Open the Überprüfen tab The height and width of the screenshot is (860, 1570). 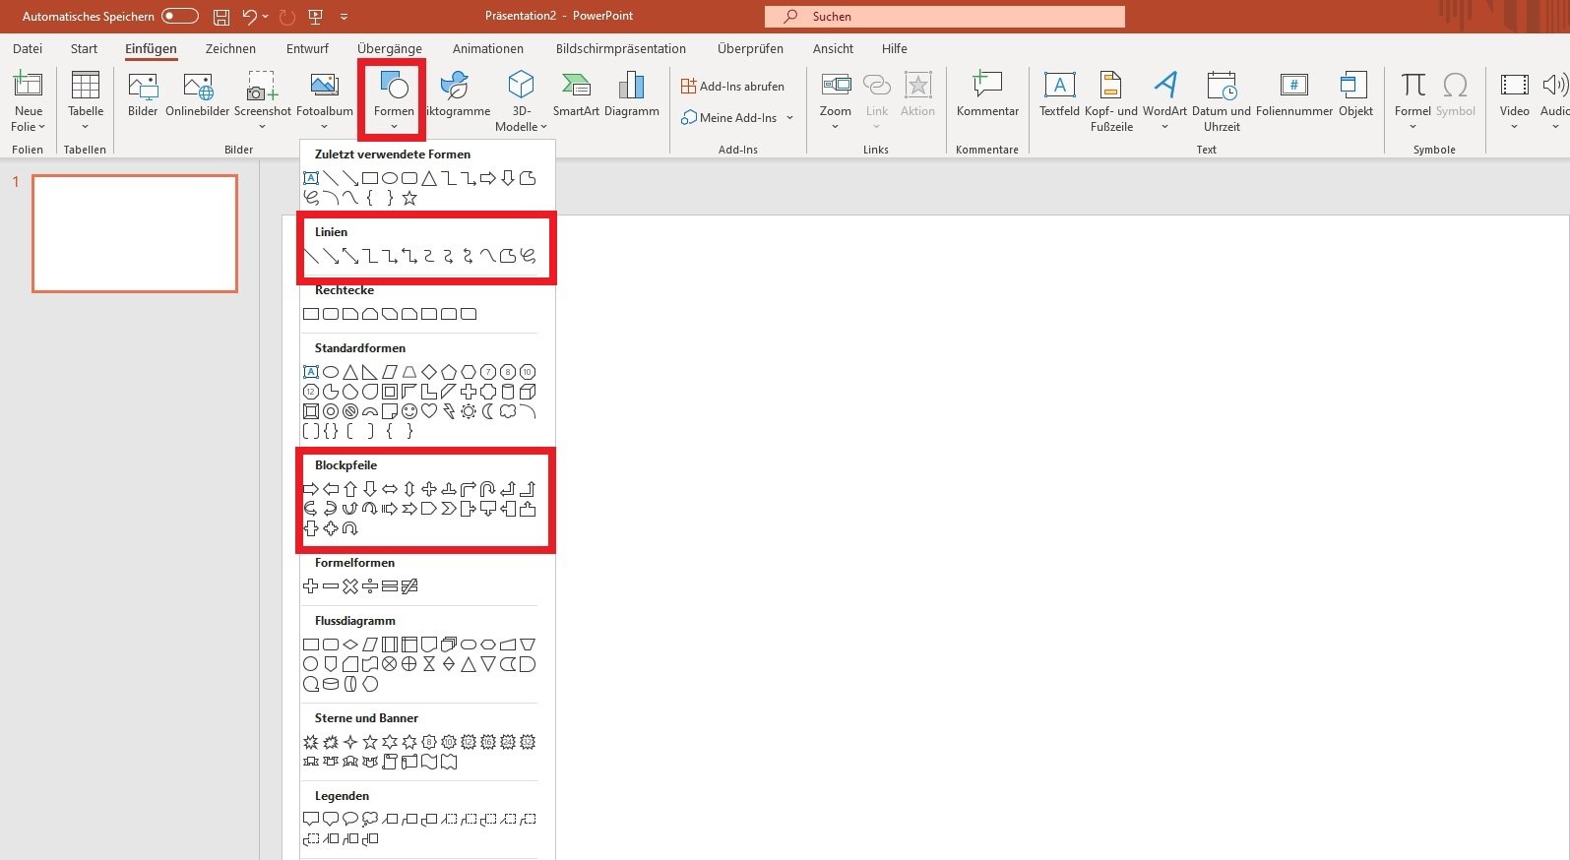click(751, 48)
